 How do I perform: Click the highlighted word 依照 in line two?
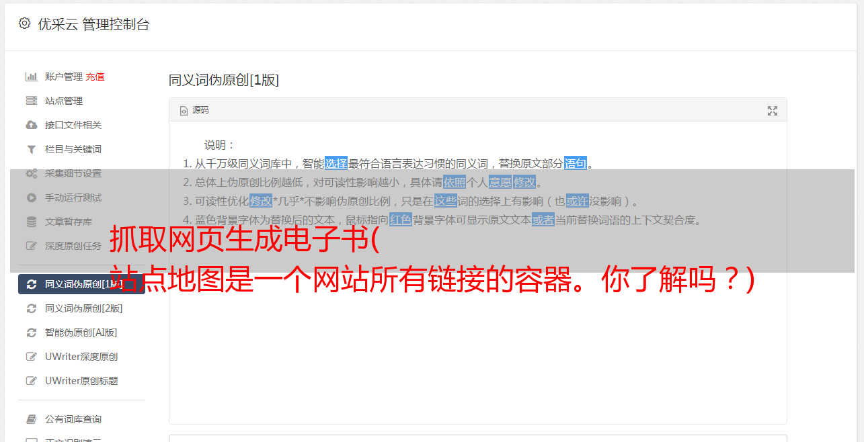(455, 182)
